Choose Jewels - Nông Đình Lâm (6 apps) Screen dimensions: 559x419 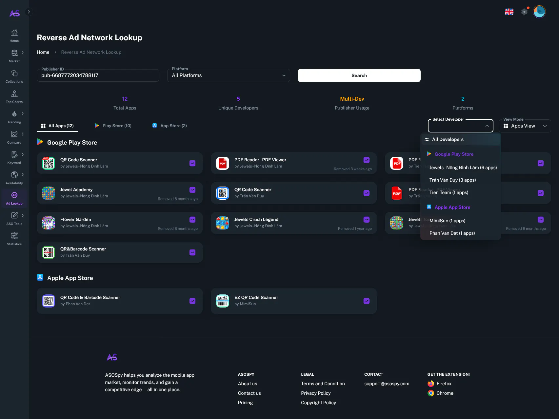[x=460, y=168]
